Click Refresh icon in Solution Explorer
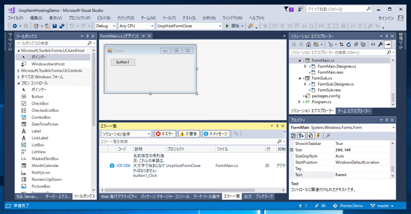Viewport: 411px width, 214px height. [x=348, y=44]
